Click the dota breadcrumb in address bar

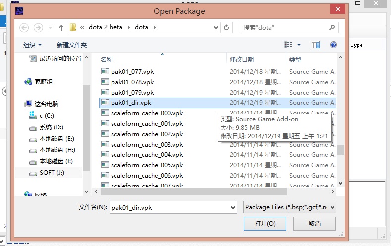coord(141,28)
